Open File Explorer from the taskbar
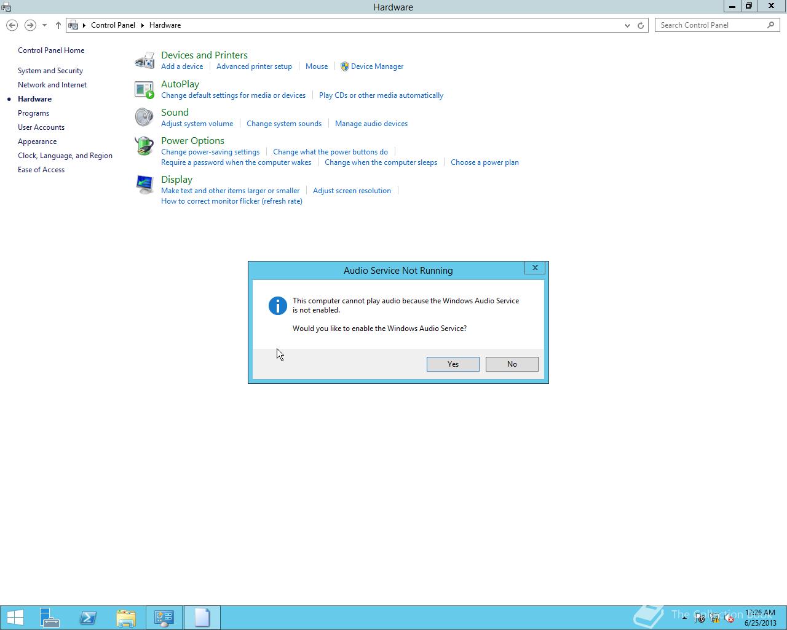 point(126,618)
